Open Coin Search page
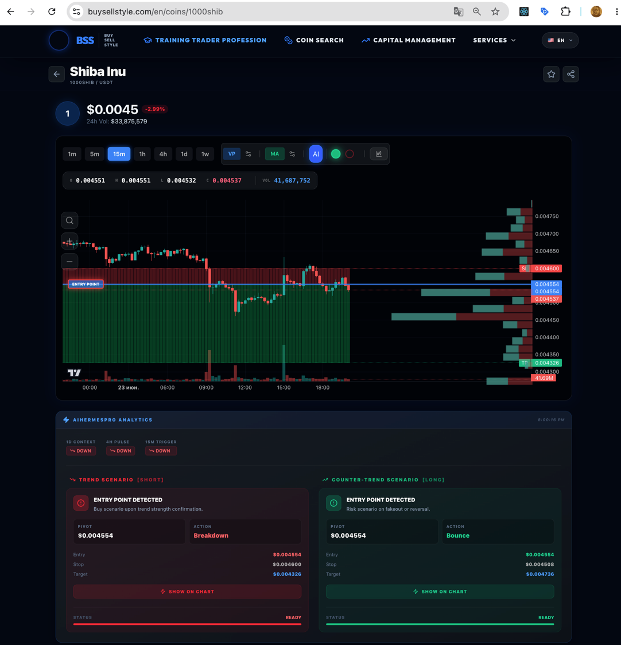The width and height of the screenshot is (621, 645). click(314, 40)
